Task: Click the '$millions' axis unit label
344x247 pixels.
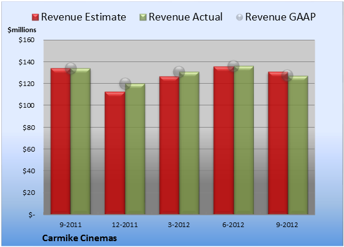Action: 22,30
